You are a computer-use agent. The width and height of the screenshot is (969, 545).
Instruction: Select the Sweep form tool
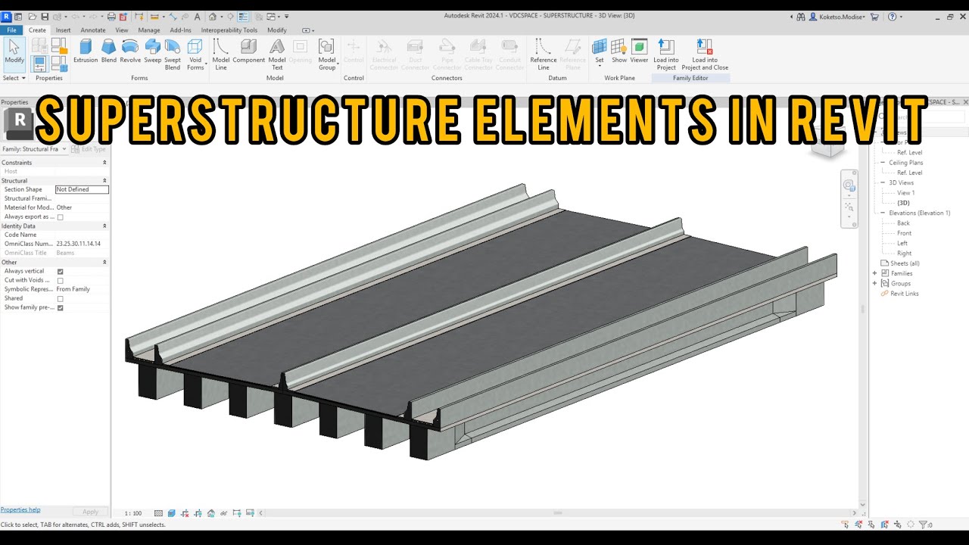click(153, 51)
